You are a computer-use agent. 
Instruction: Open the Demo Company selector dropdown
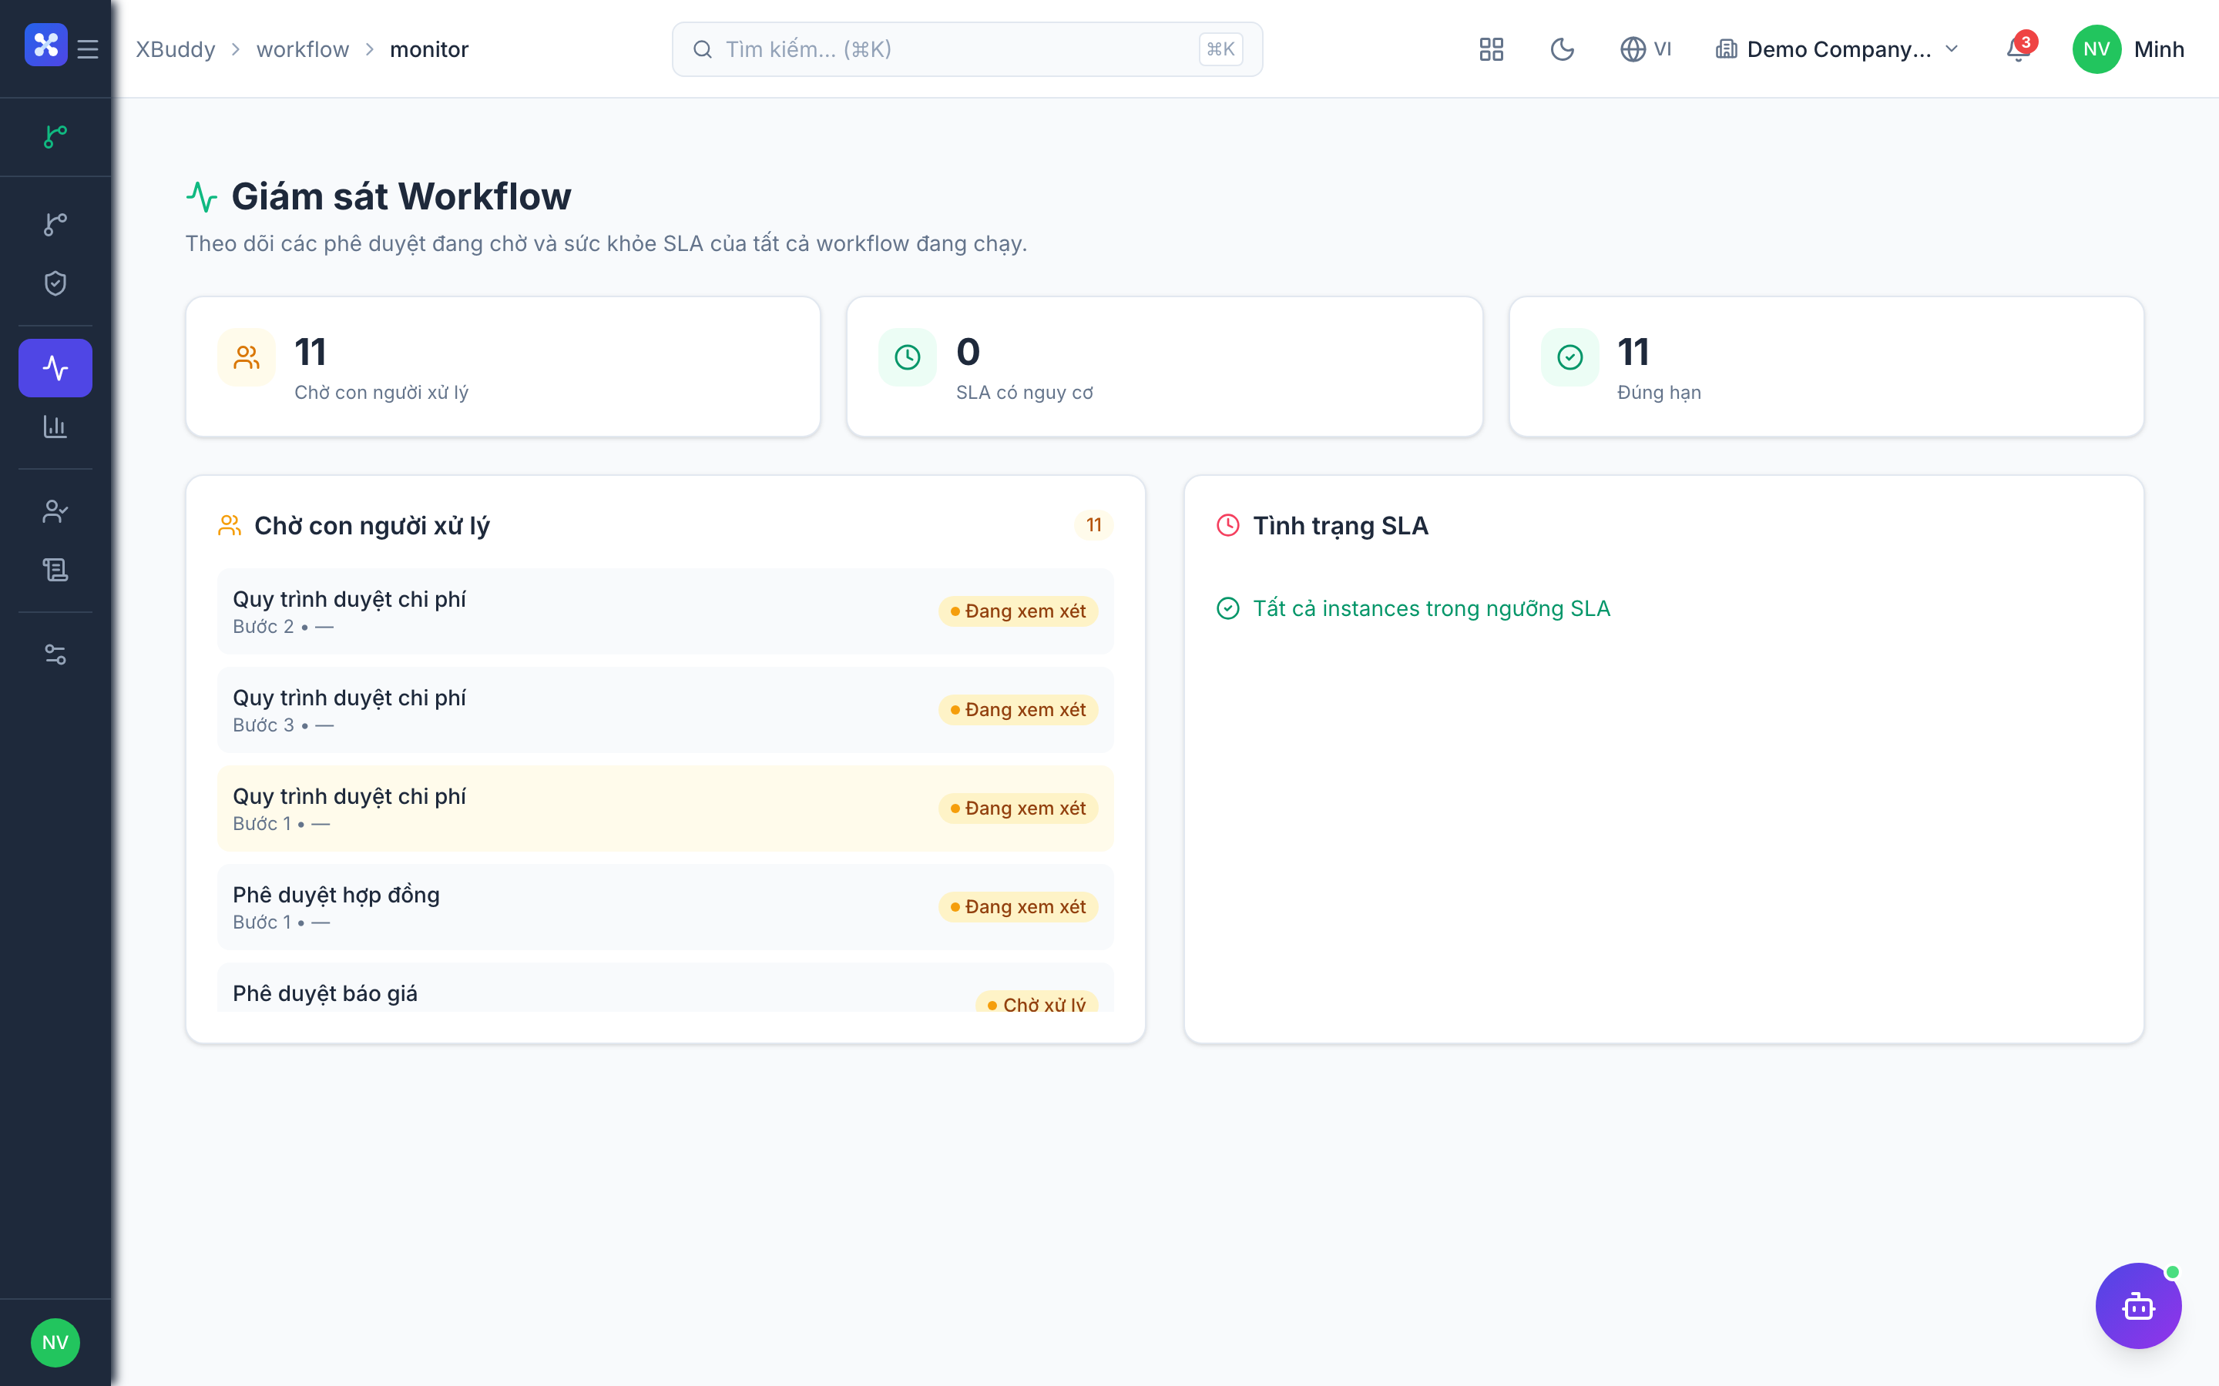click(x=1838, y=49)
